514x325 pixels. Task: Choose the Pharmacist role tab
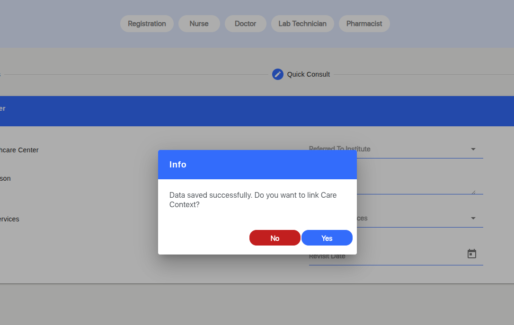[x=364, y=24]
